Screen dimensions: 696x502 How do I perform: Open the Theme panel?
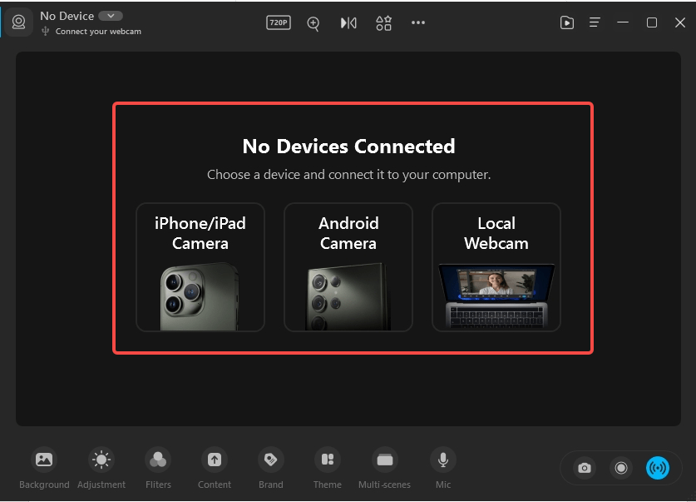(327, 459)
